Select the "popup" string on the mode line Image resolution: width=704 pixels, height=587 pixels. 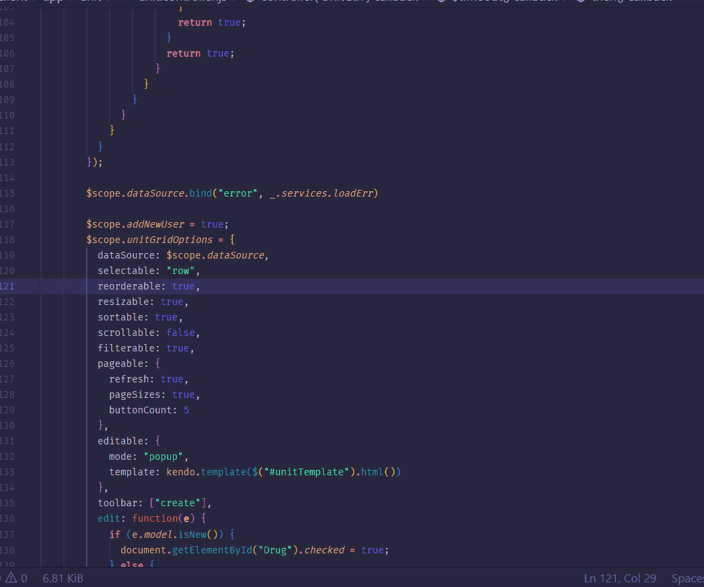click(x=163, y=456)
